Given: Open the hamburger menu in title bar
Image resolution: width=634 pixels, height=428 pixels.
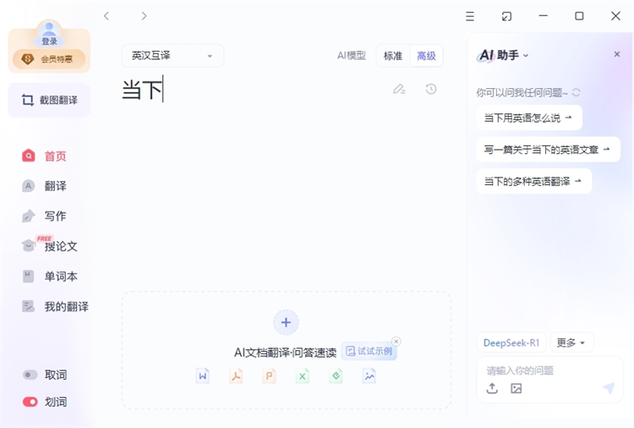Looking at the screenshot, I should click(x=469, y=16).
